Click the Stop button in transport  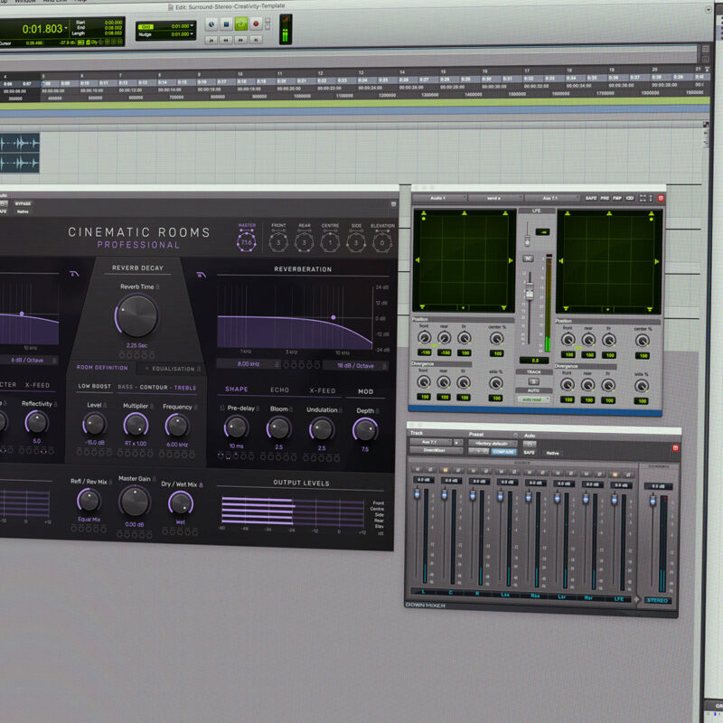point(226,24)
